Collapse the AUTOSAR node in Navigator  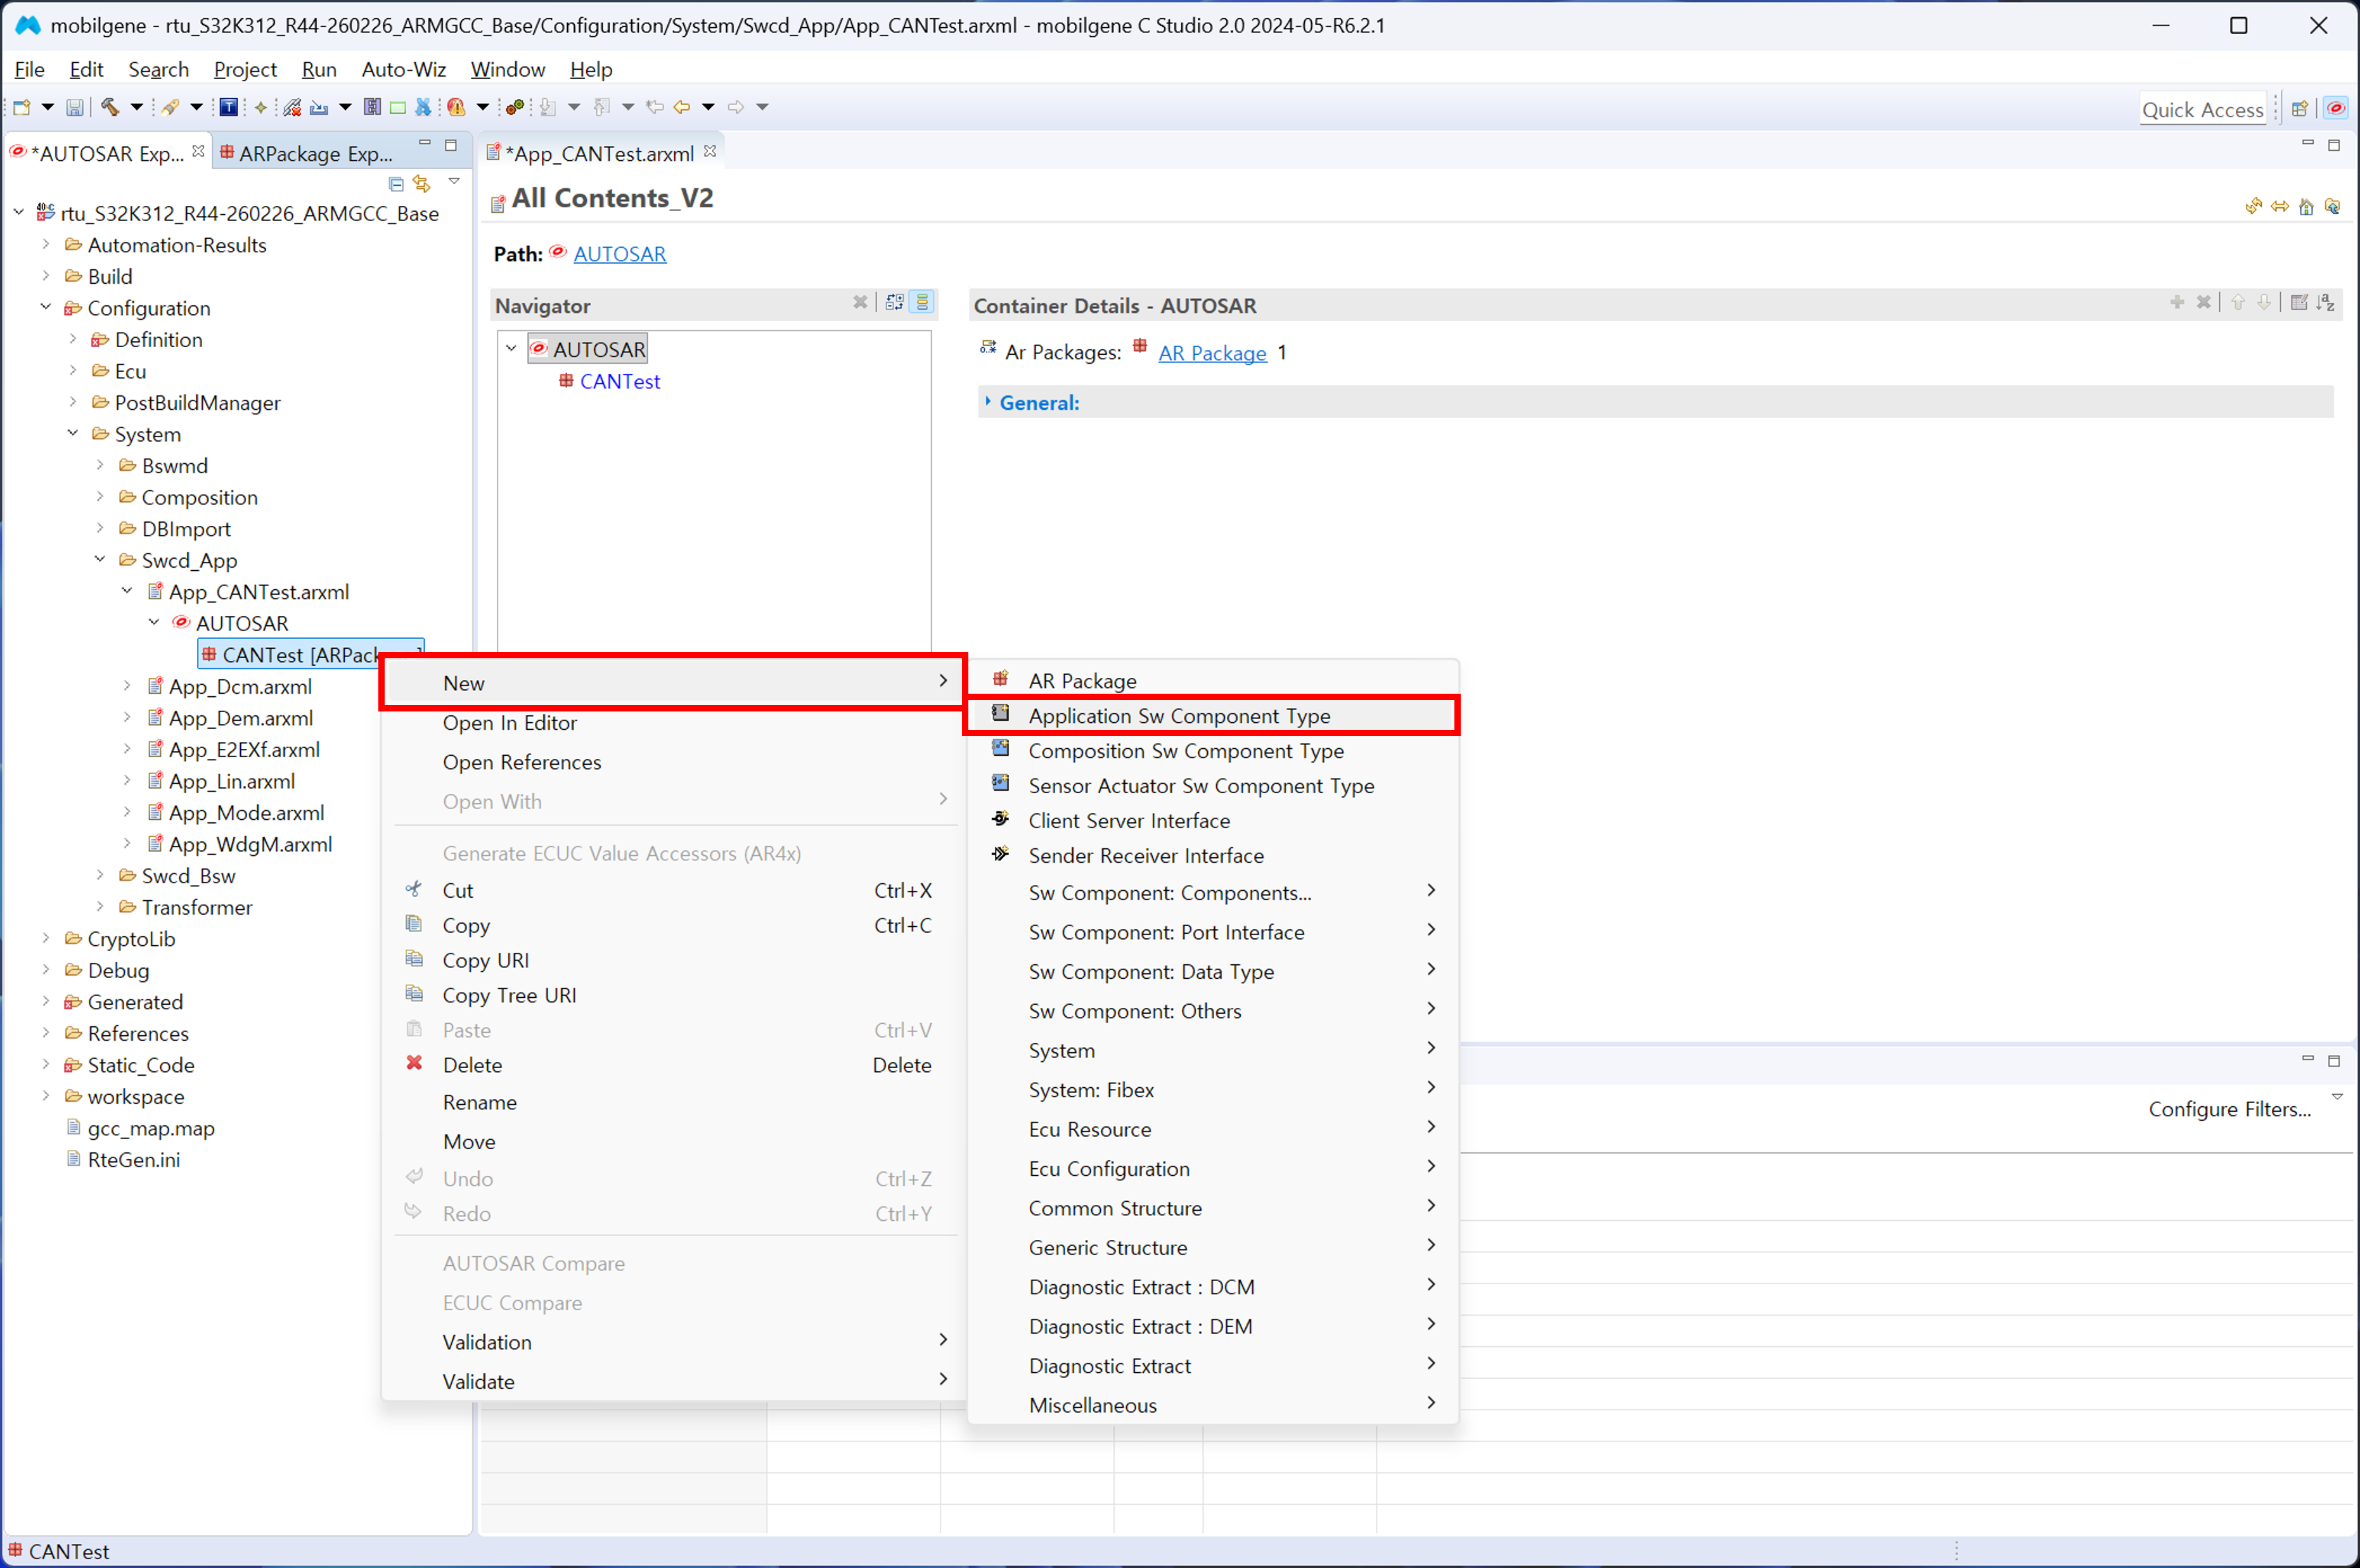(x=511, y=349)
